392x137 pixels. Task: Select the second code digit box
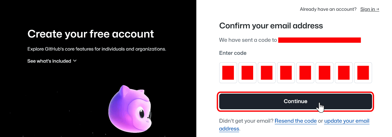[x=247, y=73]
